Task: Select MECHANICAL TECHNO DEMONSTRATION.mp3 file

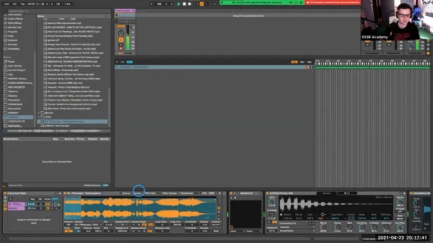Action: click(73, 62)
